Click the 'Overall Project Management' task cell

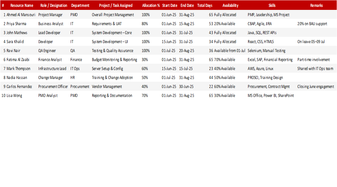[113, 15]
